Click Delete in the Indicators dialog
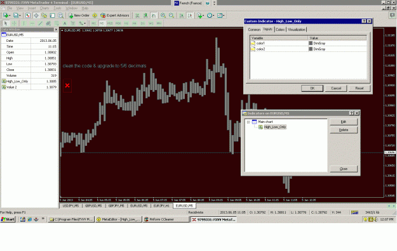The image size is (397, 251). tap(343, 130)
